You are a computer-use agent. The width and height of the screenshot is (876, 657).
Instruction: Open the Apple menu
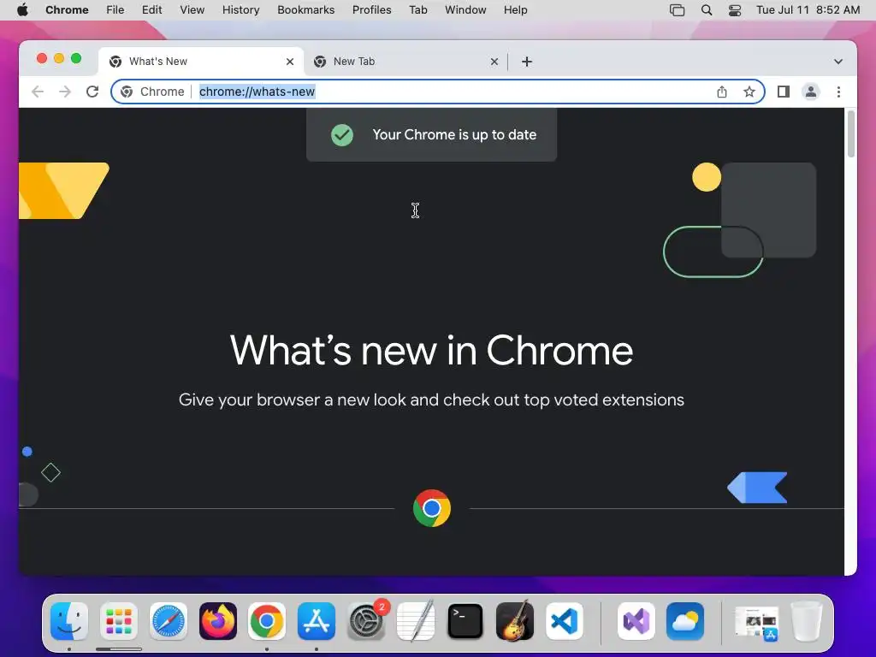[x=22, y=10]
